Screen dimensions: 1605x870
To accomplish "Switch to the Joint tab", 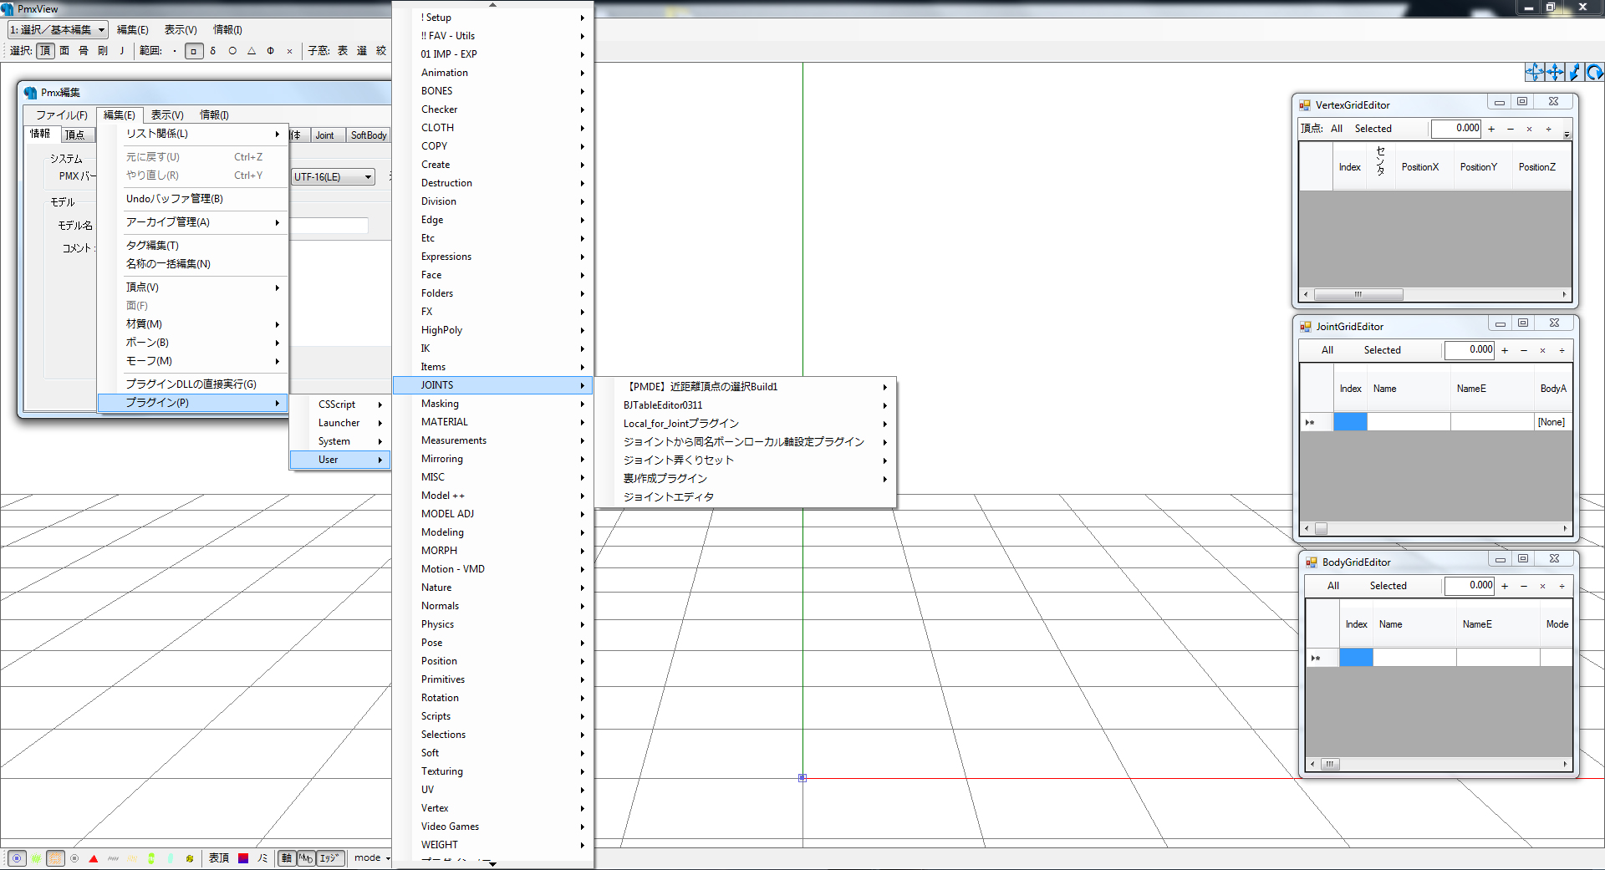I will pos(325,135).
